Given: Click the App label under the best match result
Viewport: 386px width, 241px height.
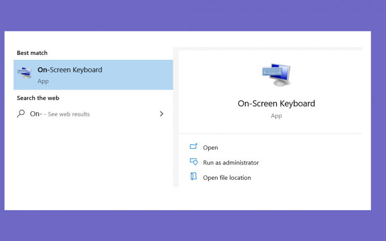Looking at the screenshot, I should [x=43, y=81].
